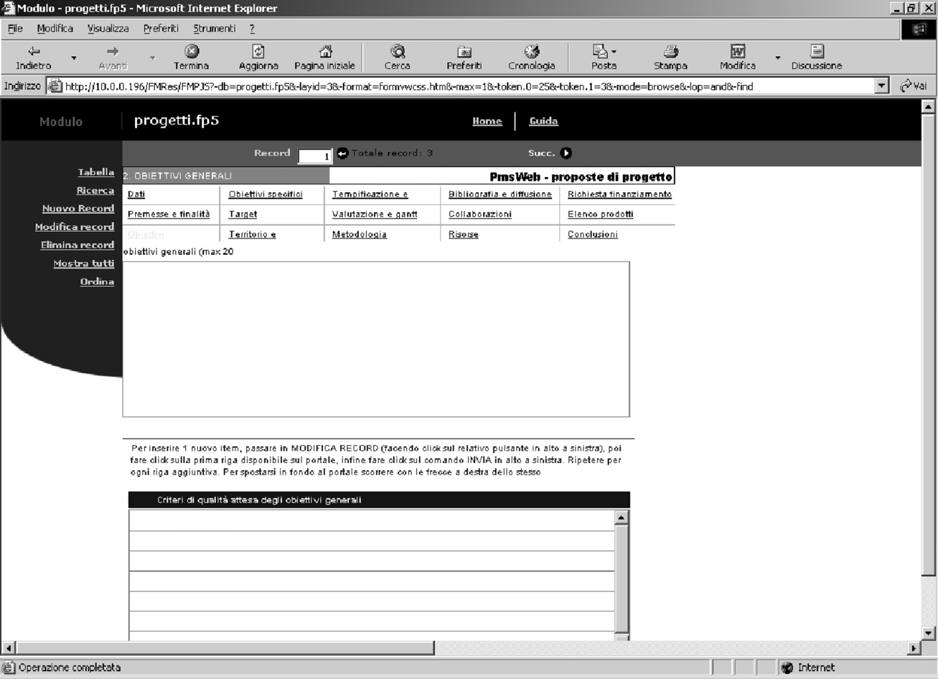This screenshot has height=679, width=938.
Task: Click the Vai go button
Action: [913, 86]
